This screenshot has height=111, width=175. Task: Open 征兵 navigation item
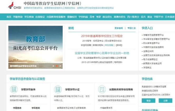tap(143, 17)
